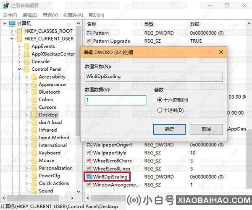Image resolution: width=252 pixels, height=210 pixels.
Task: Close the 编辑 DWORD dialog with X
Action: 221,52
